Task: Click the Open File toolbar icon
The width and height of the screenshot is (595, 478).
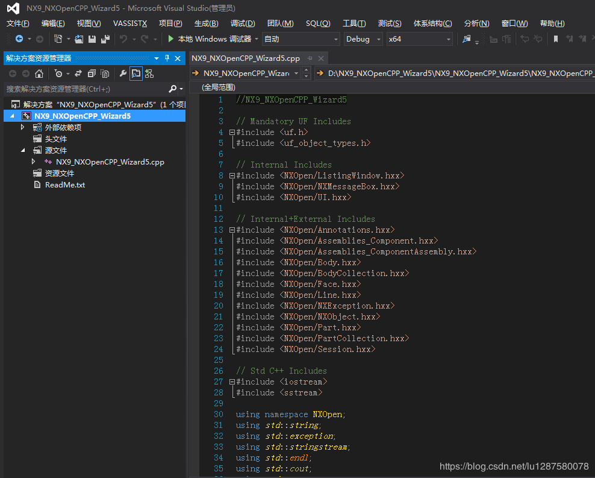Action: pos(79,39)
